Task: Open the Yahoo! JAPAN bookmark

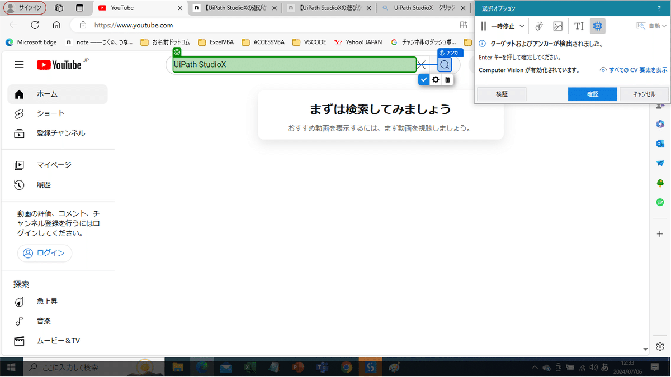Action: [358, 42]
